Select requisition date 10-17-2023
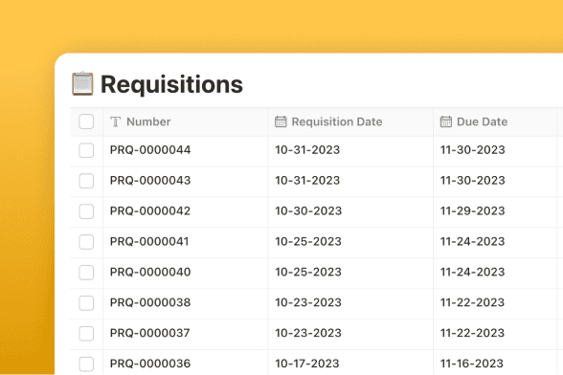This screenshot has height=375, width=563. (x=307, y=364)
